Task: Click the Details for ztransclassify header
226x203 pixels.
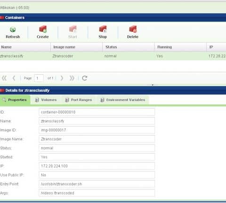Action: pos(27,90)
